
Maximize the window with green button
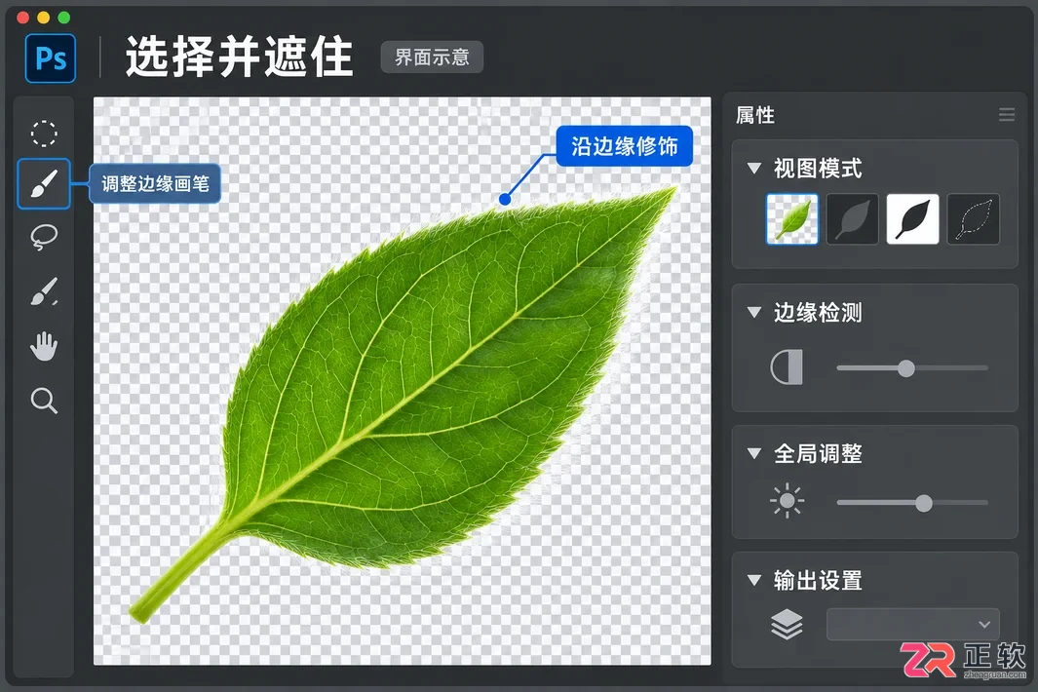coord(63,18)
